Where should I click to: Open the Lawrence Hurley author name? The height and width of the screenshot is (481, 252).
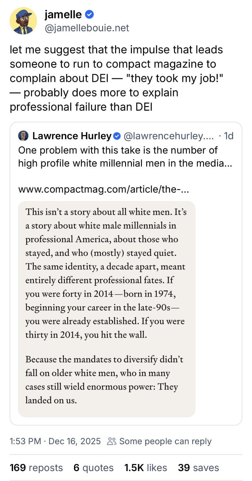(72, 136)
